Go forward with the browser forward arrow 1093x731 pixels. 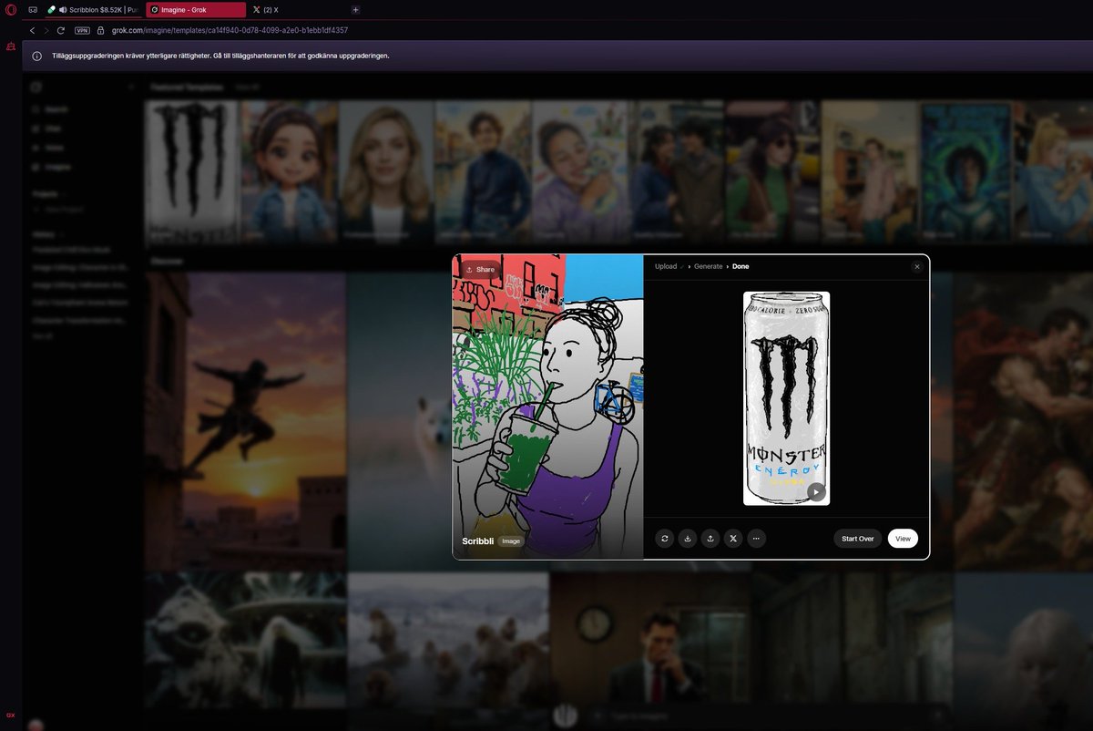pyautogui.click(x=46, y=30)
